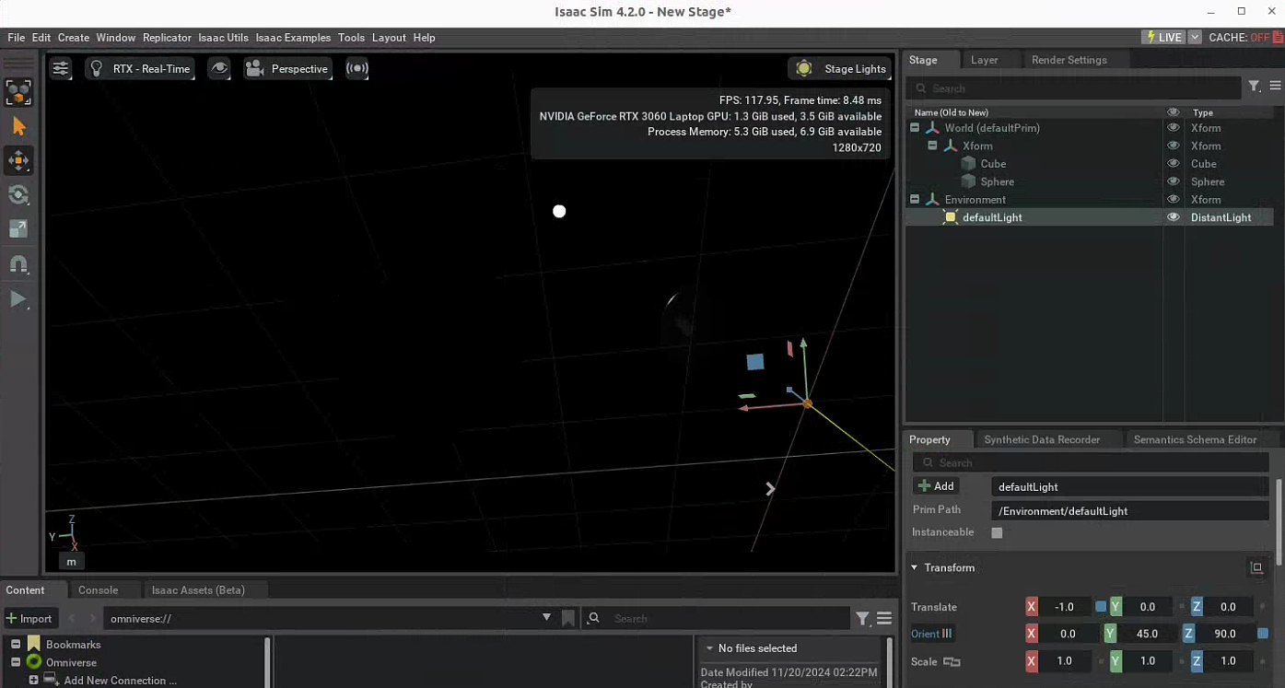1285x688 pixels.
Task: Open the RTX - Real-Time renderer menu
Action: coord(140,69)
